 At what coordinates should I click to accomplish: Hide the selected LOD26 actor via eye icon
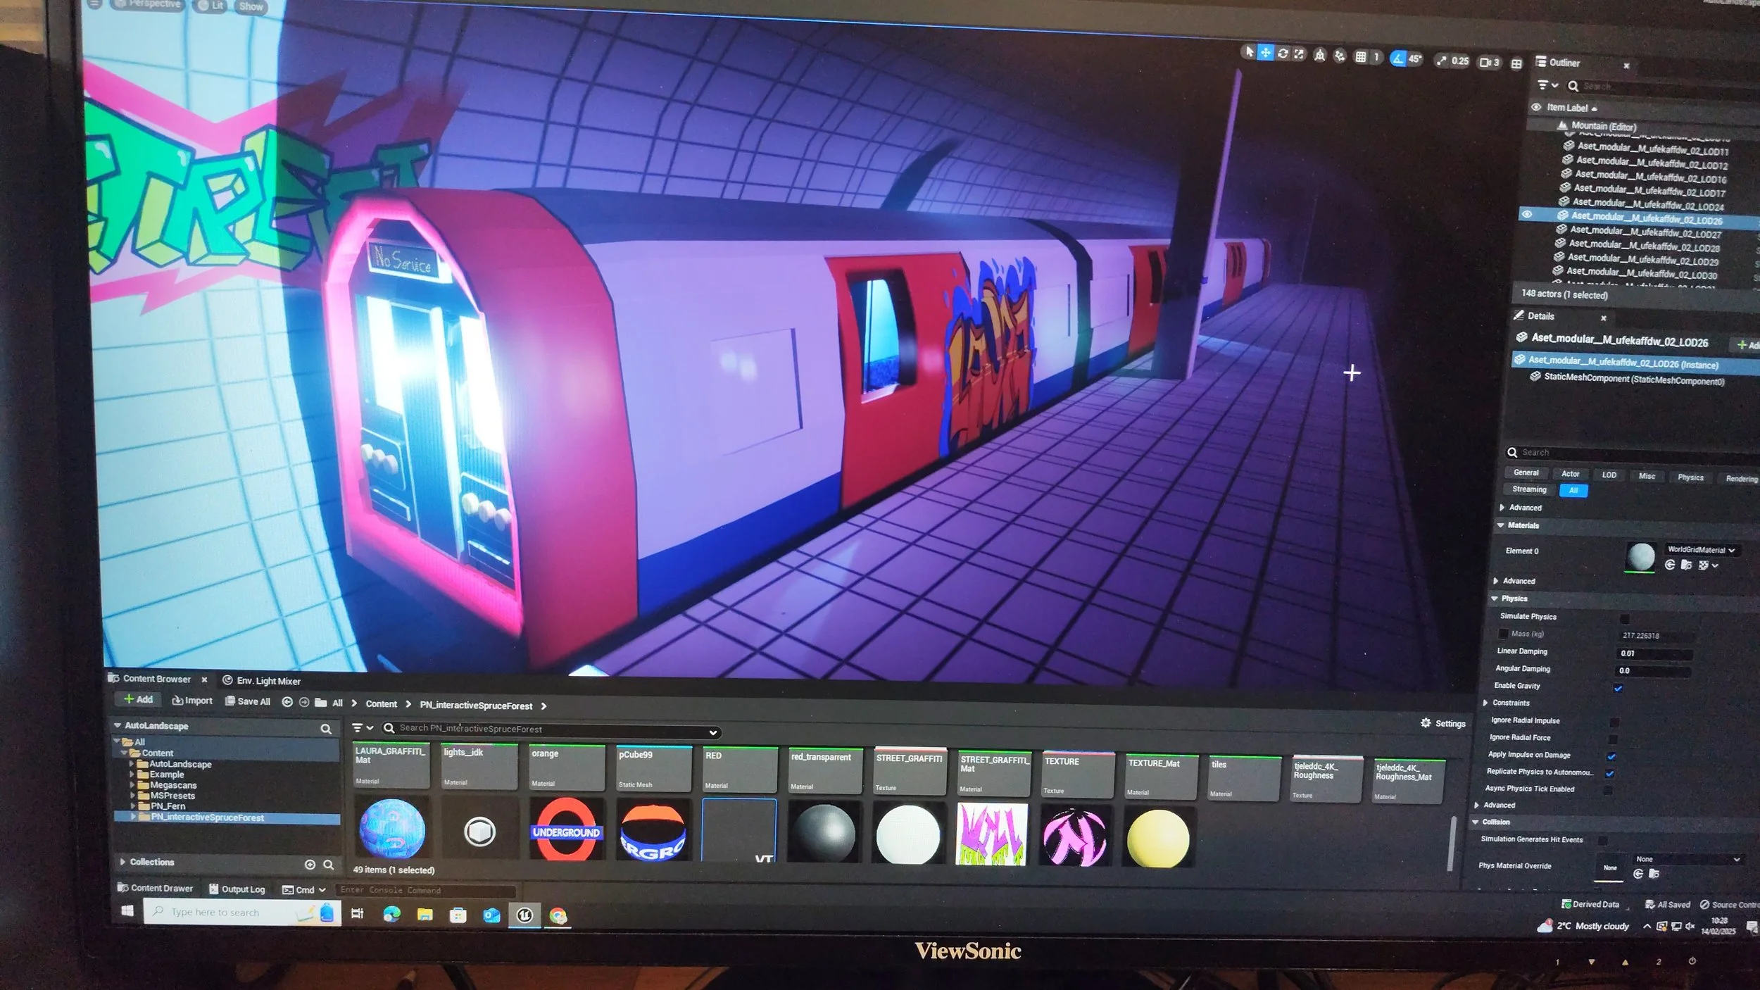1526,214
